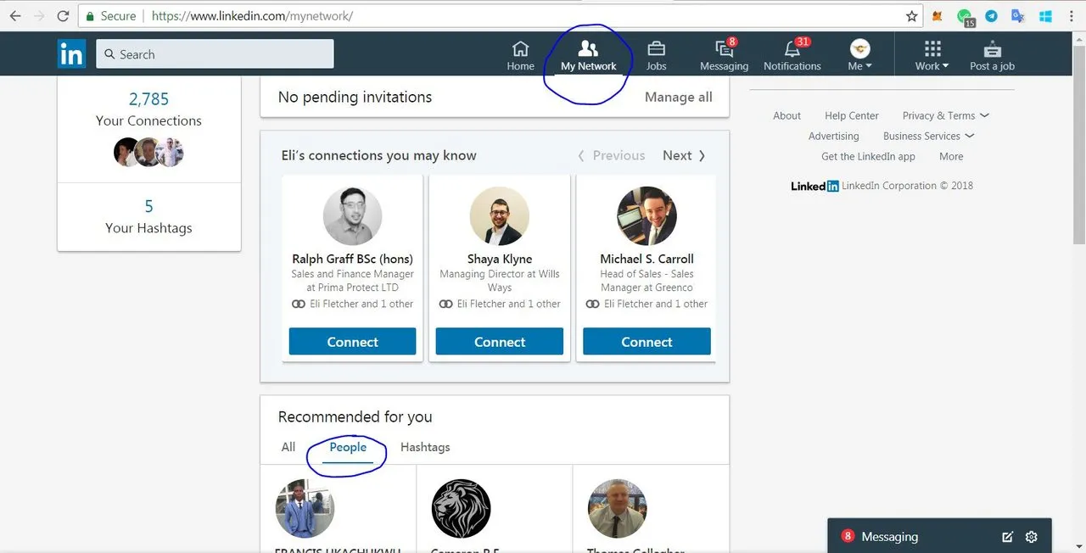The height and width of the screenshot is (553, 1086).
Task: Click the secure padlock icon
Action: 92,16
